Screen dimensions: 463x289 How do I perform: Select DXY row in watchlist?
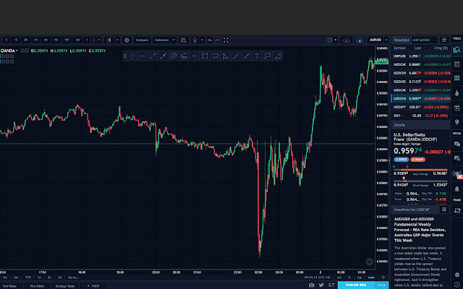pyautogui.click(x=421, y=116)
